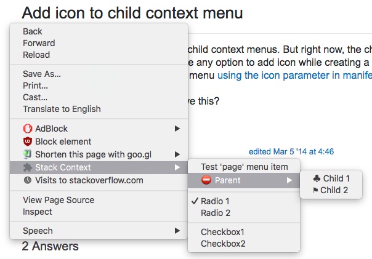
Task: Click the clock icon beside Visits
Action: (x=27, y=180)
